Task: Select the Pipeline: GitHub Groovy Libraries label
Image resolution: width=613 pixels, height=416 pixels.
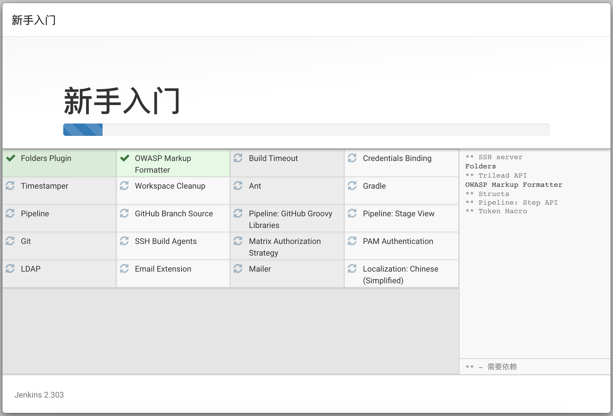Action: point(291,219)
